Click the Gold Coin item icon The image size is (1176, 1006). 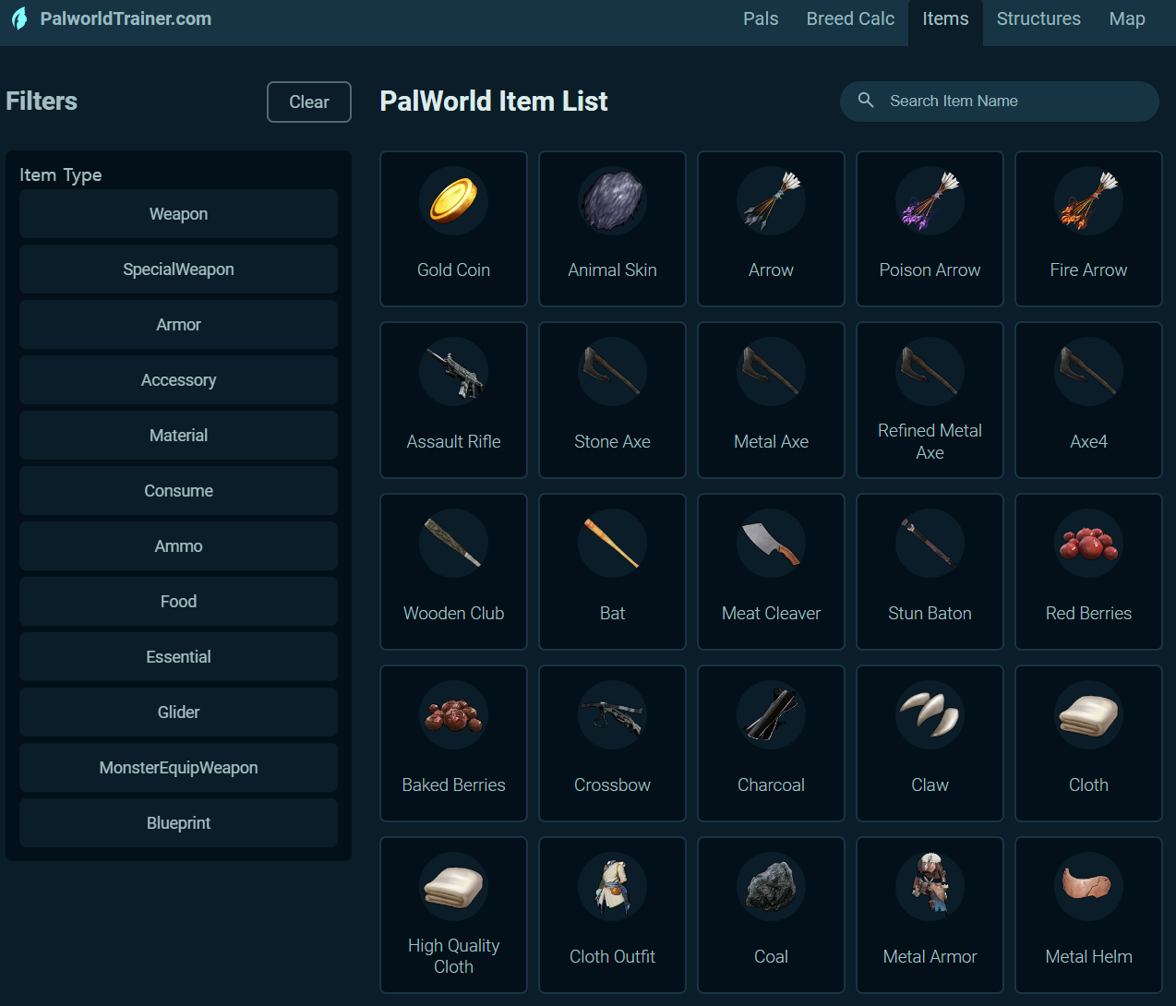point(453,200)
